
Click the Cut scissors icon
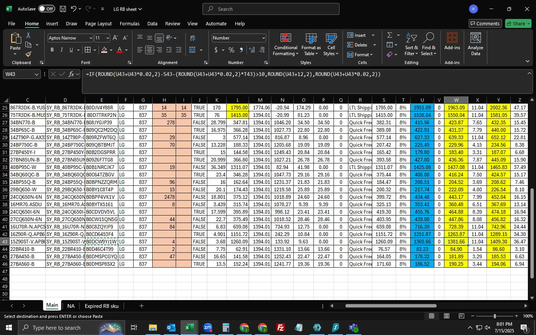pyautogui.click(x=28, y=35)
